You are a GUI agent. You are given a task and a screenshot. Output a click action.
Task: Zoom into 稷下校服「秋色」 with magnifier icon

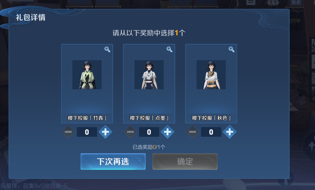[x=232, y=49]
